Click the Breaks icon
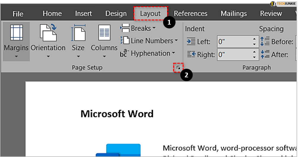298x157 pixels. pos(125,28)
